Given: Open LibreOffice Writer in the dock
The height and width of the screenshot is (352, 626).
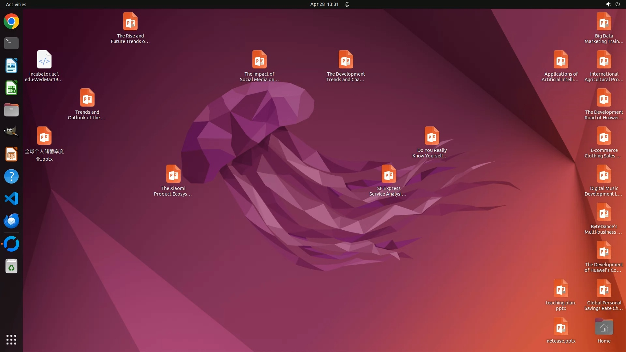Looking at the screenshot, I should [11, 66].
